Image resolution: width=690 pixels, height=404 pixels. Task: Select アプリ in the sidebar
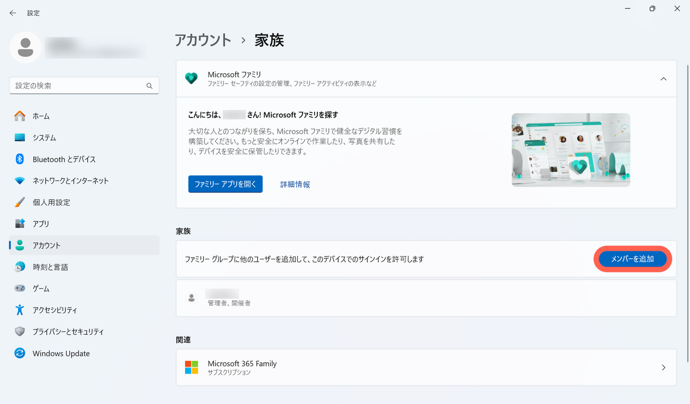(x=84, y=224)
